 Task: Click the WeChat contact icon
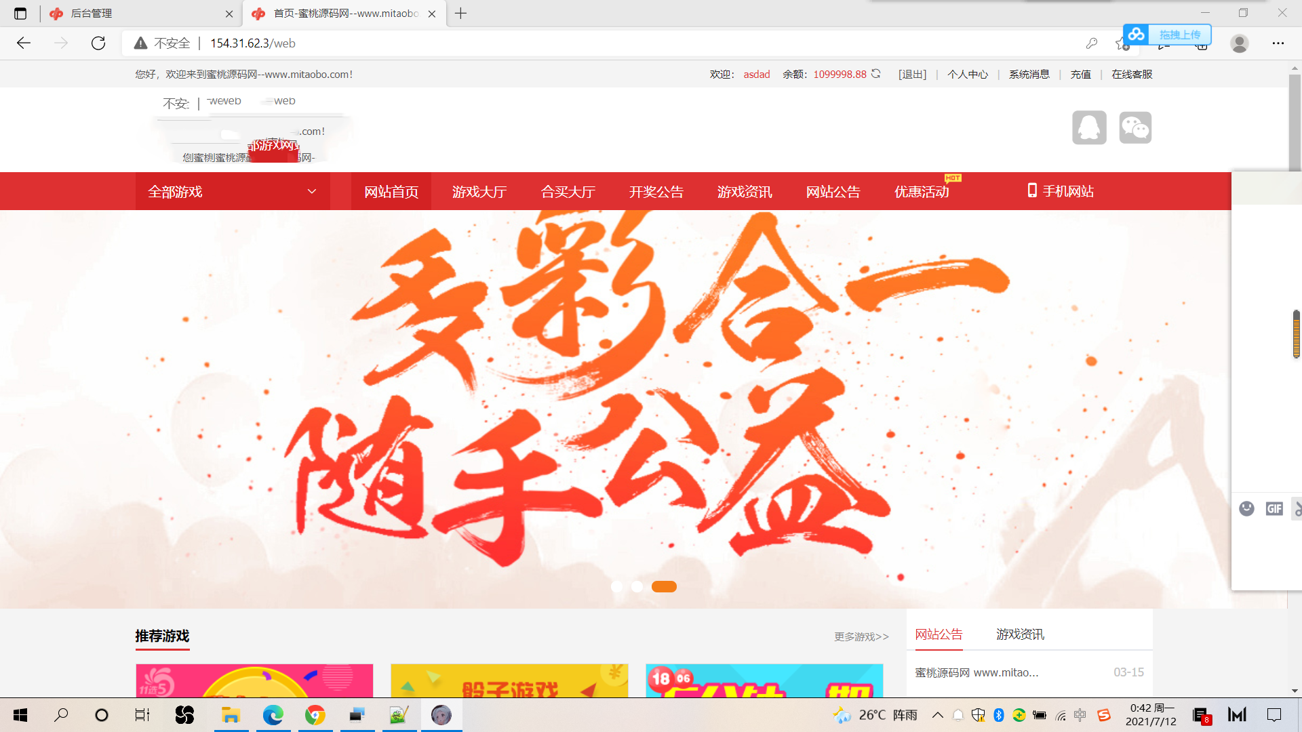(x=1135, y=127)
